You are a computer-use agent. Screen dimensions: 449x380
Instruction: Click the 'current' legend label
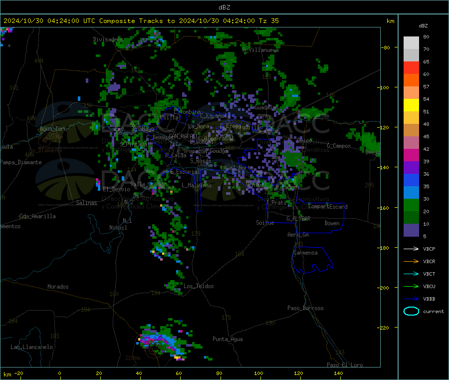pos(434,311)
